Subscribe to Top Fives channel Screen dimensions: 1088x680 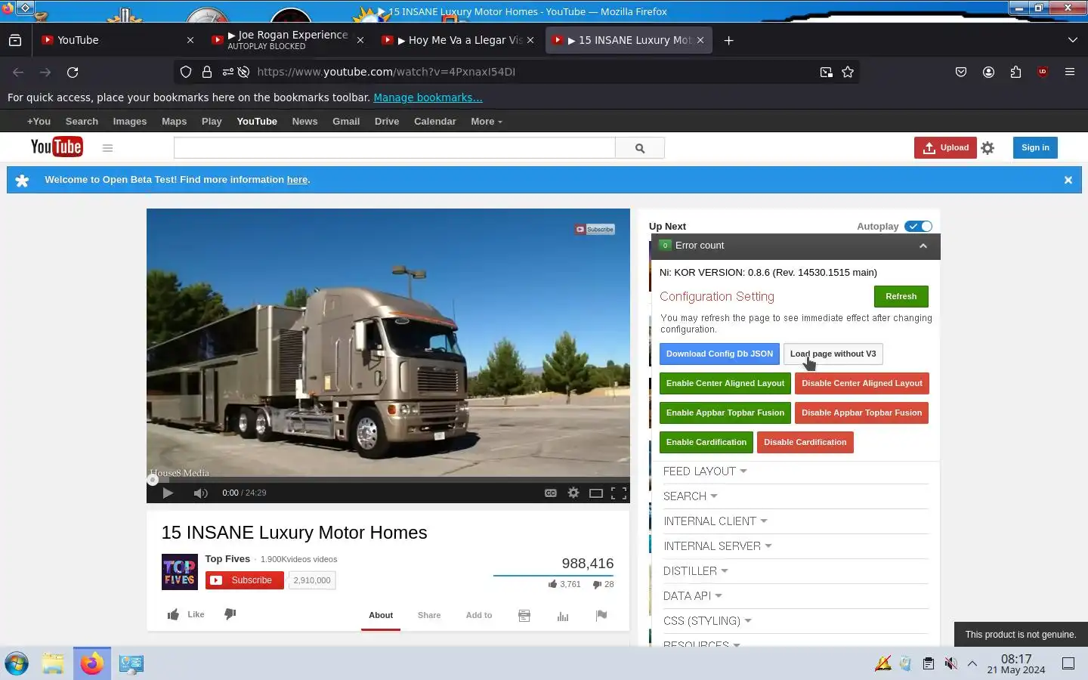point(245,580)
